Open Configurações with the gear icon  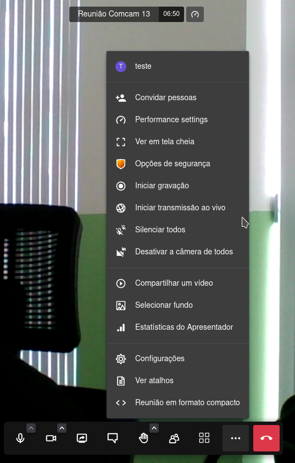pyautogui.click(x=177, y=358)
